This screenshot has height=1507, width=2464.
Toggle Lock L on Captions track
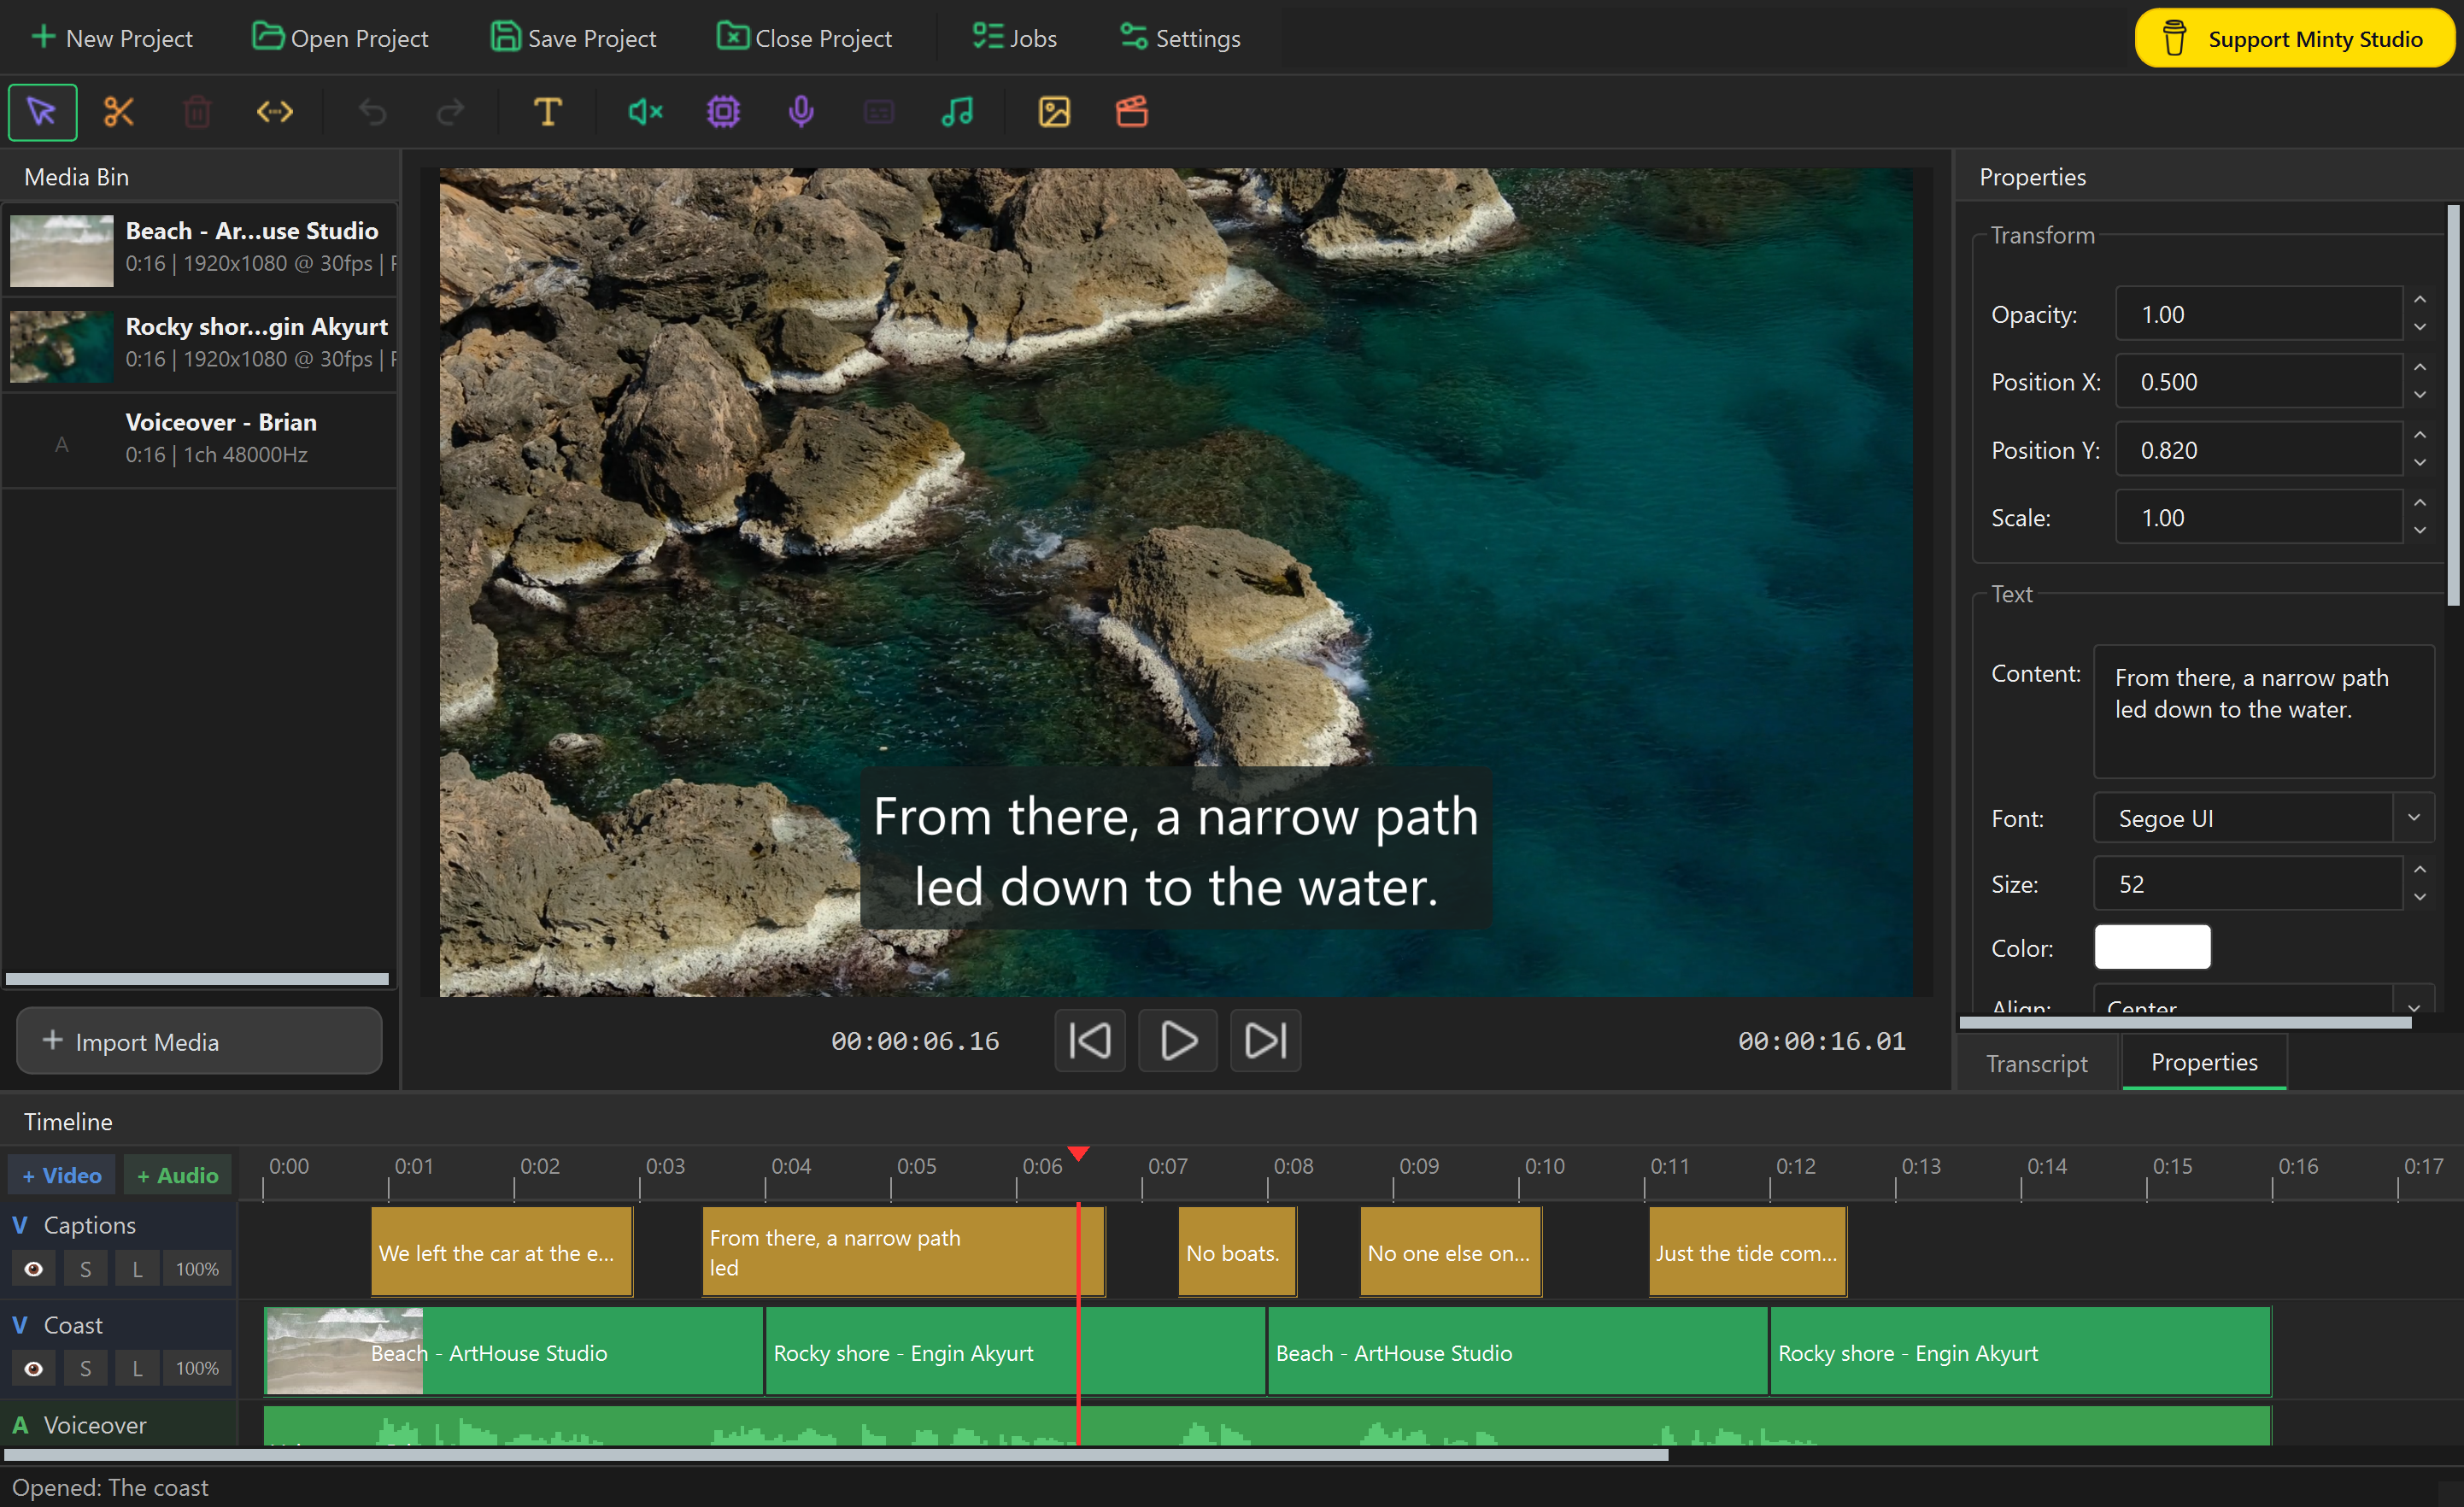pos(138,1269)
